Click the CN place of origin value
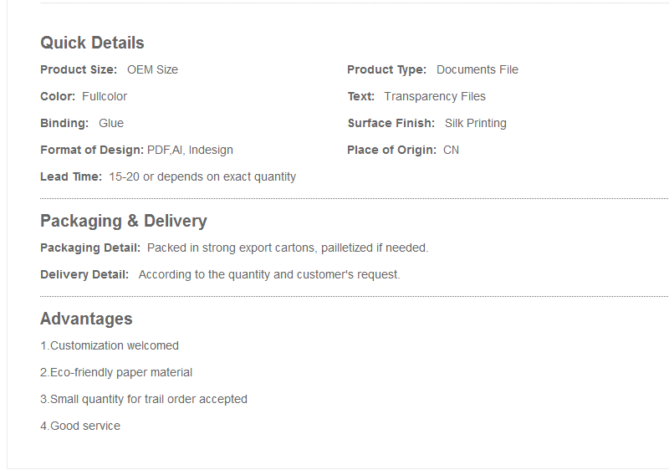The width and height of the screenshot is (669, 475). (x=451, y=151)
